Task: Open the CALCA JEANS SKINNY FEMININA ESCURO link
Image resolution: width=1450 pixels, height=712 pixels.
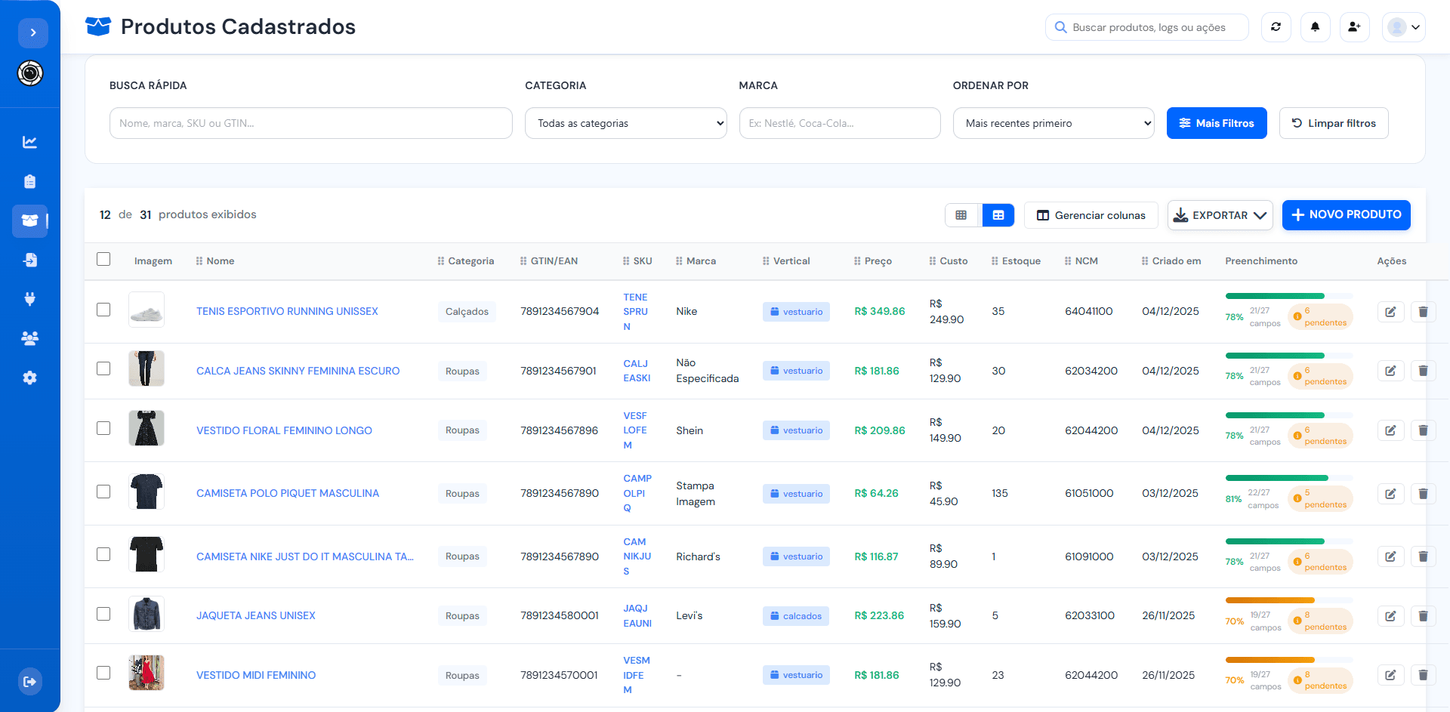Action: point(298,371)
